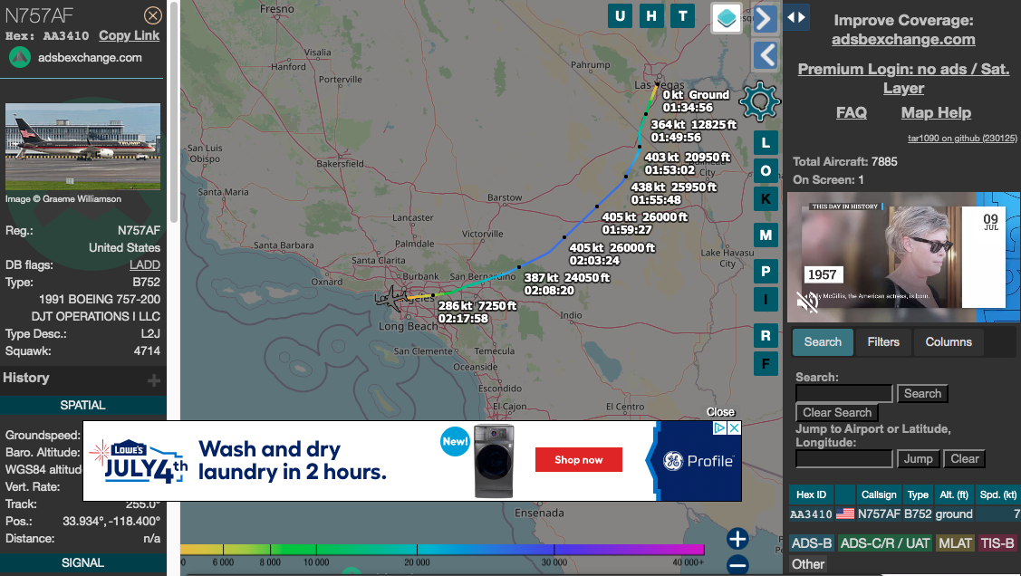The image size is (1021, 576).
Task: Close the N757AF aircraft info panel
Action: pyautogui.click(x=153, y=15)
